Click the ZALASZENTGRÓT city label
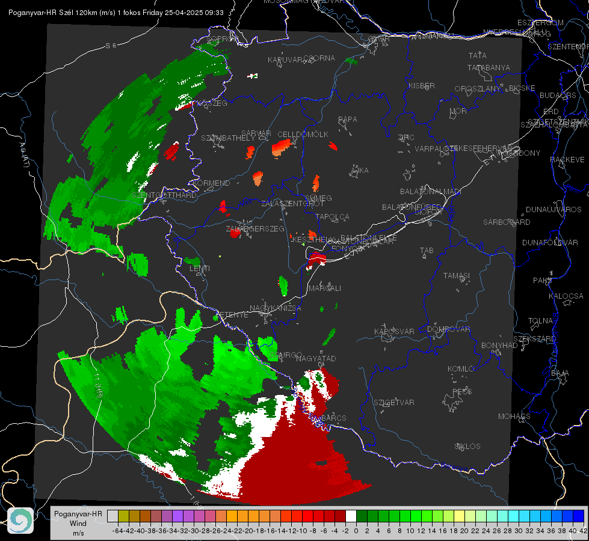Screen dimensions: 589x541 click(x=292, y=204)
